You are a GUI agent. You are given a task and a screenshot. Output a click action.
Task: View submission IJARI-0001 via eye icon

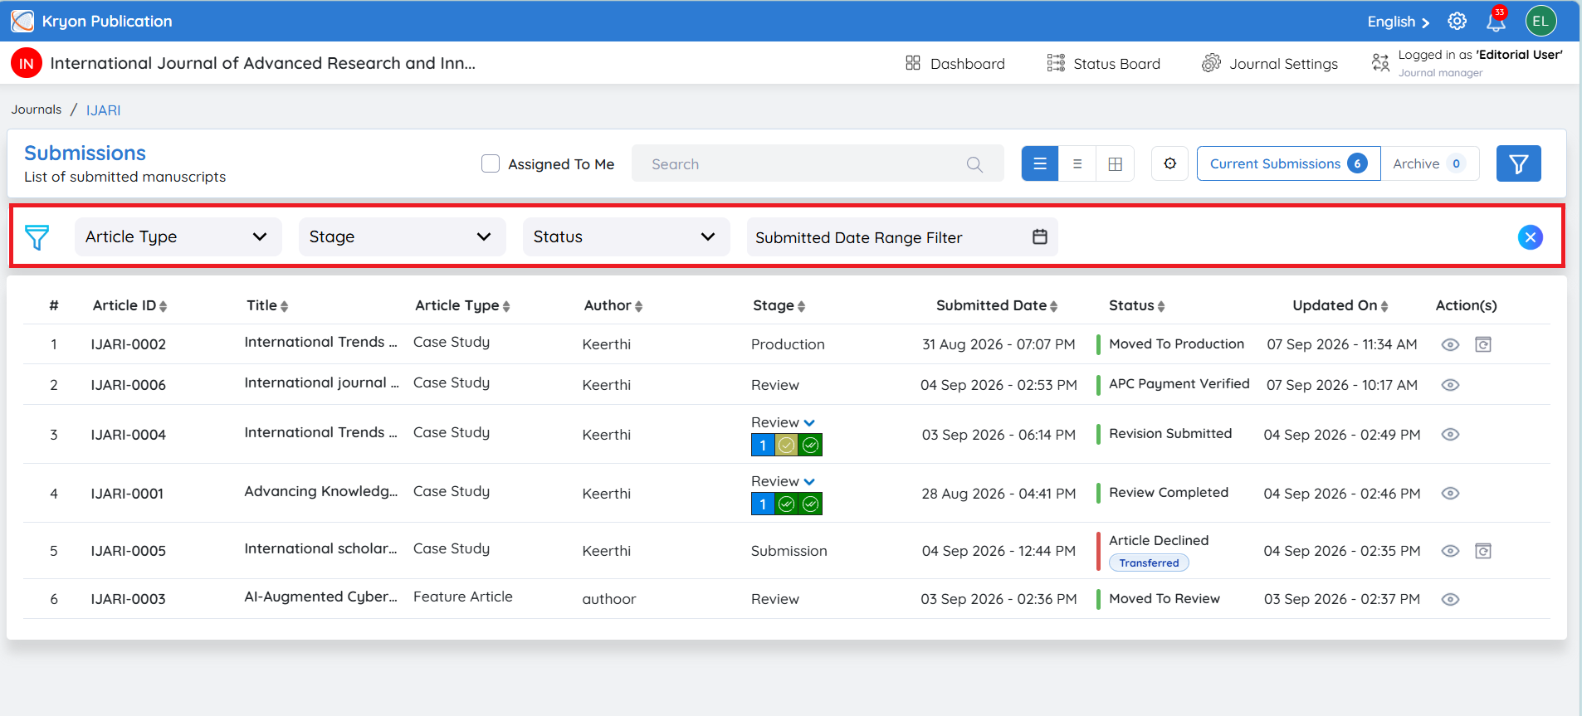click(x=1450, y=494)
